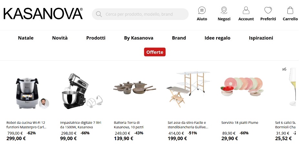Open the Novità menu item
299x144 pixels.
(60, 38)
